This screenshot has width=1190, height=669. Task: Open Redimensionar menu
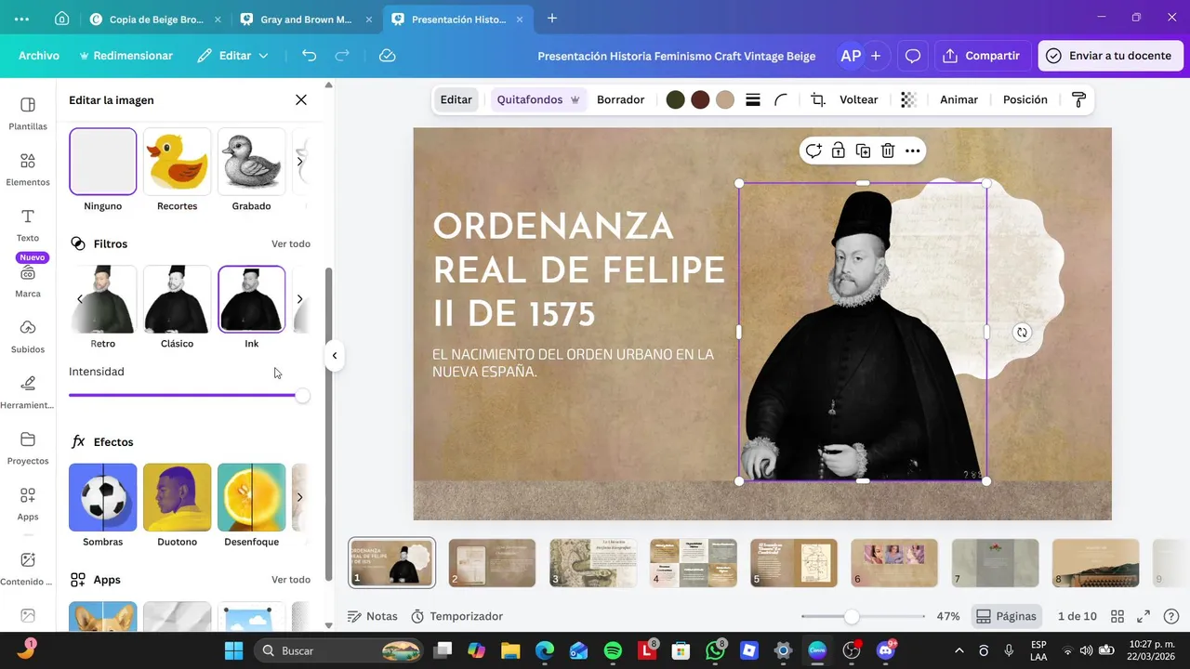(x=126, y=56)
